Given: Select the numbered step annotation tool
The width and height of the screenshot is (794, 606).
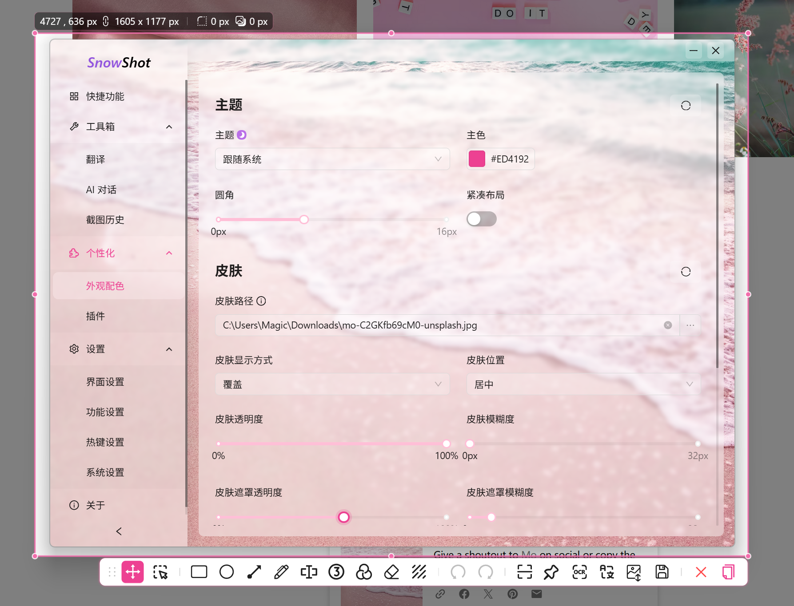Looking at the screenshot, I should [x=337, y=572].
